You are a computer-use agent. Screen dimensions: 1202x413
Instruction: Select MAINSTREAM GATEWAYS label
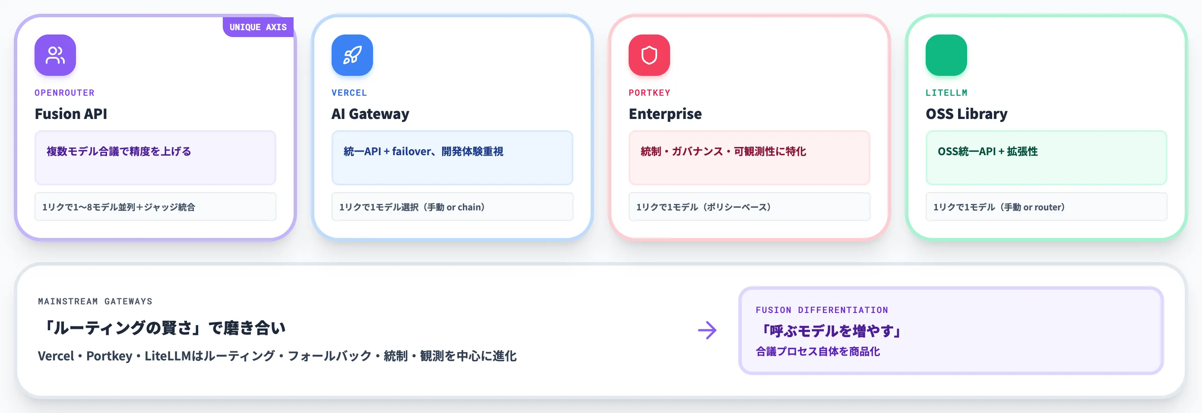pyautogui.click(x=95, y=301)
